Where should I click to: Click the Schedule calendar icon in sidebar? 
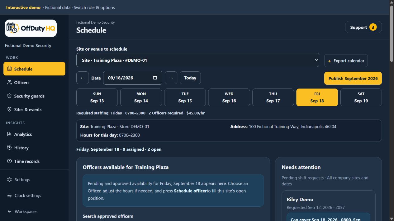9,69
